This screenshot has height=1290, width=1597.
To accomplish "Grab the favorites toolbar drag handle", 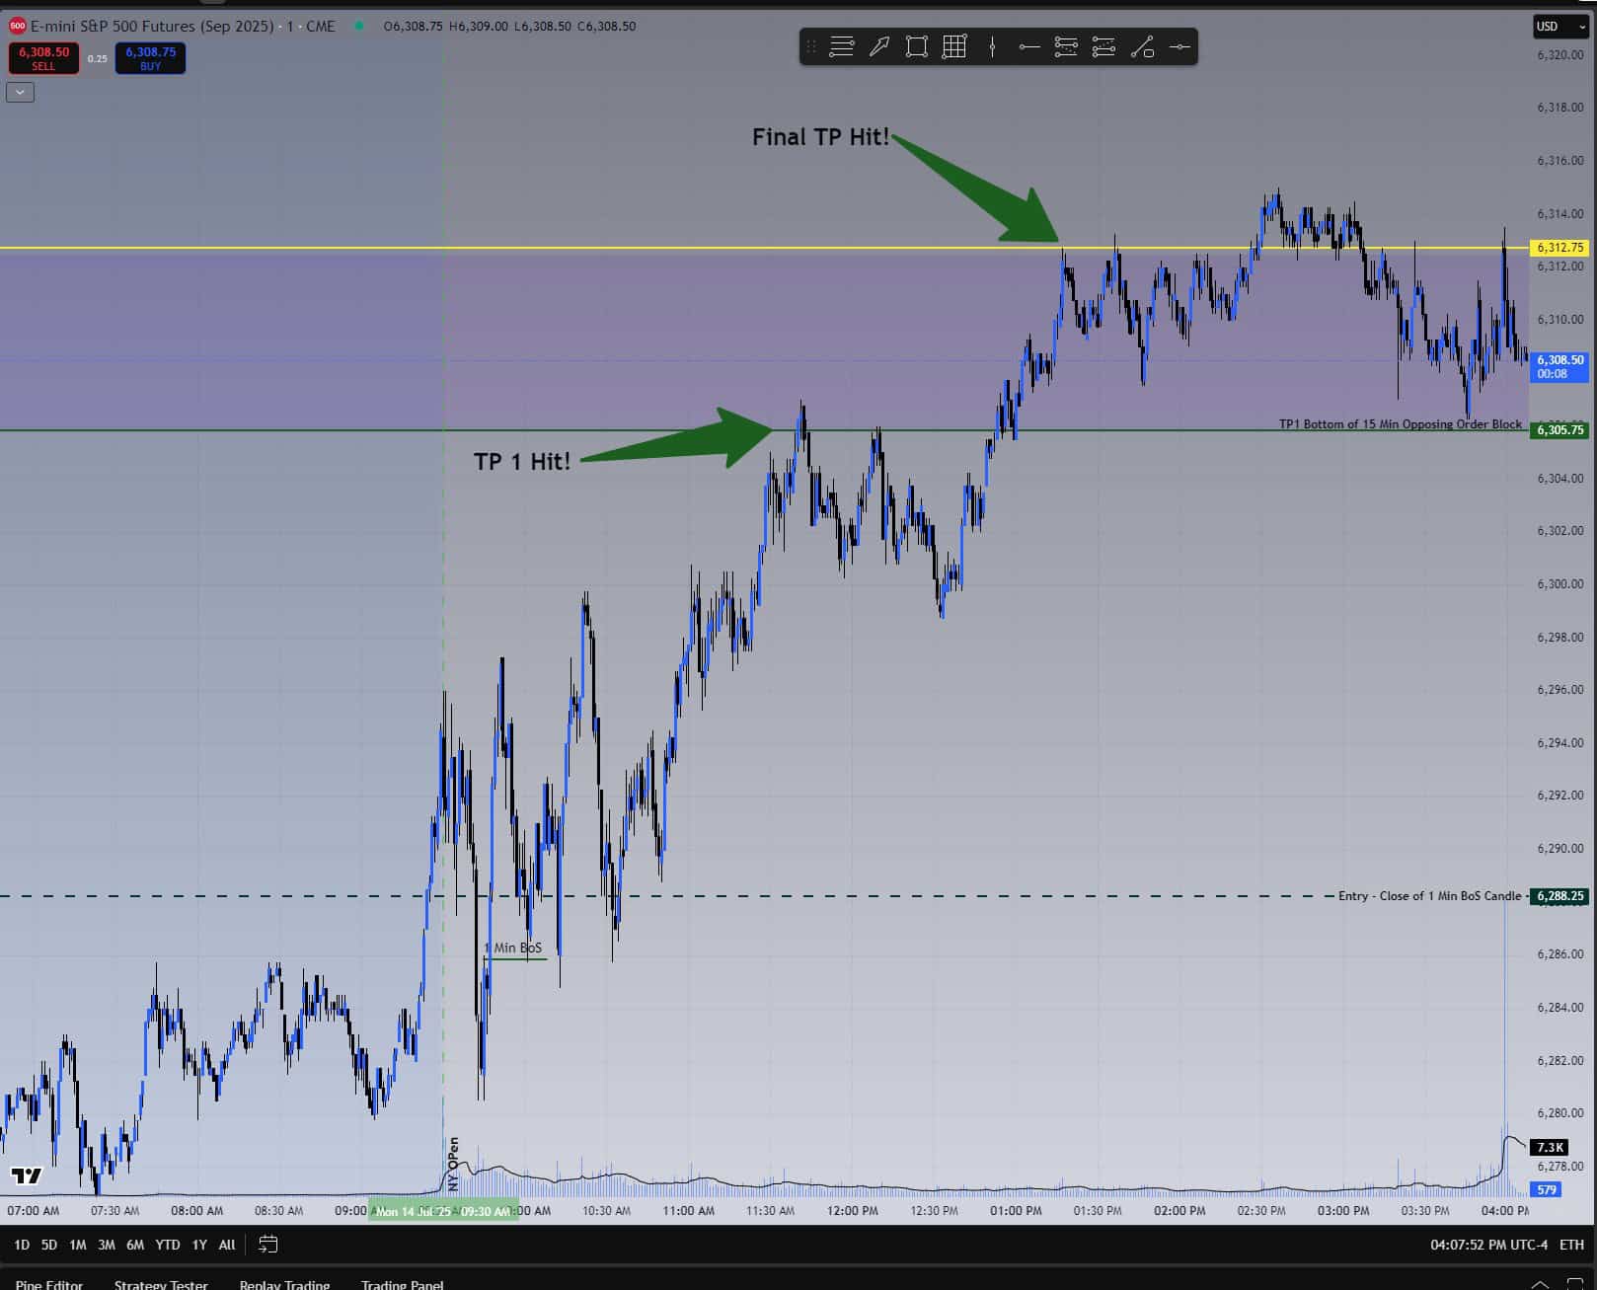I will [x=811, y=46].
